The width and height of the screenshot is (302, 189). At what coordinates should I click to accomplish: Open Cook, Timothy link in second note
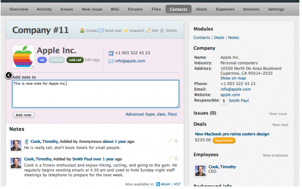(x=38, y=159)
